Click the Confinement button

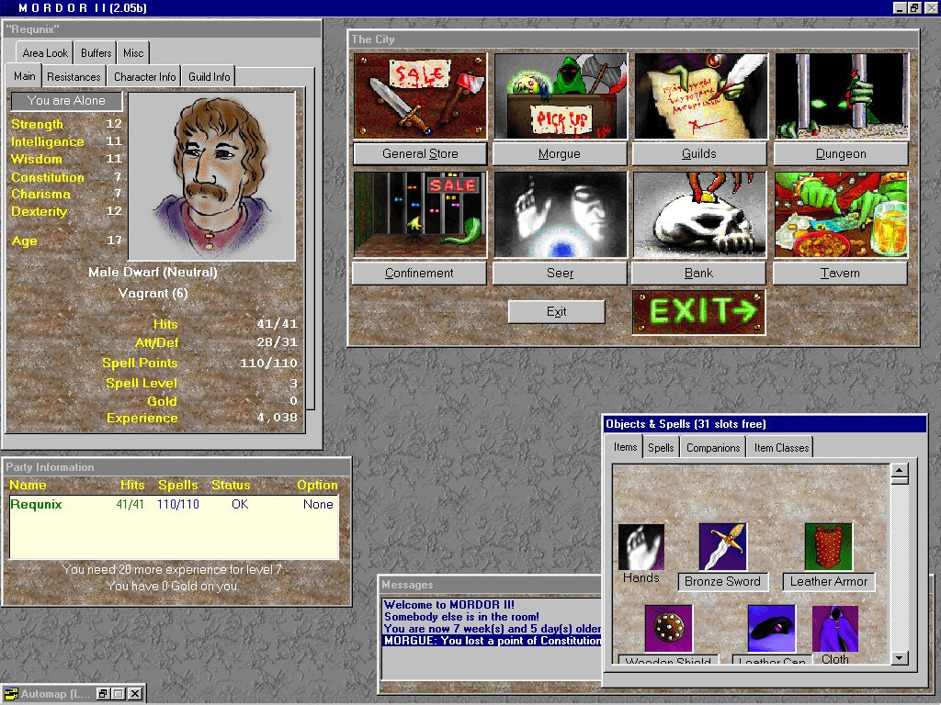coord(419,274)
